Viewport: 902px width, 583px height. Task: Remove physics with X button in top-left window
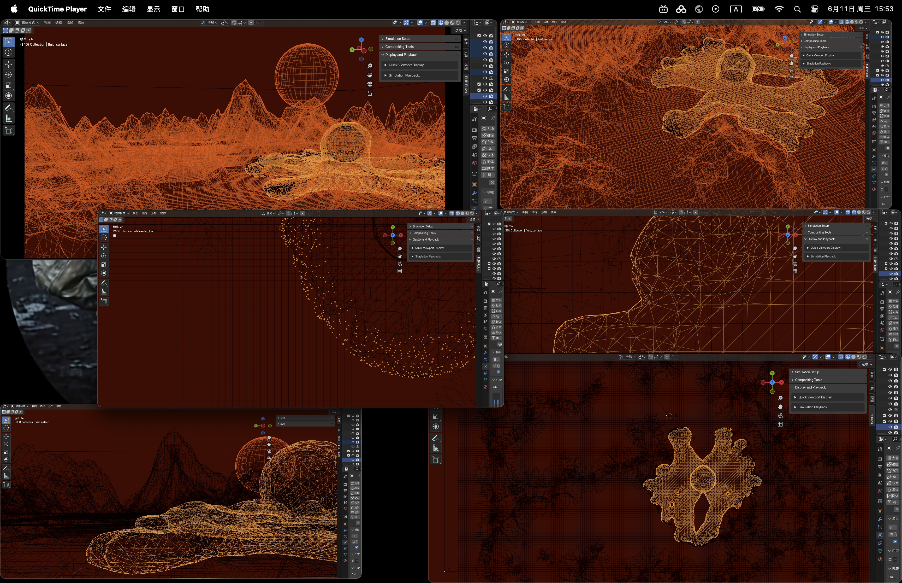pos(492,183)
